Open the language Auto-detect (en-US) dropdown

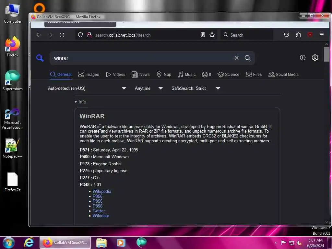click(x=87, y=88)
